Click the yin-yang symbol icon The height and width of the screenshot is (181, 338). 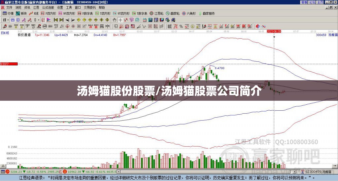coord(258,26)
